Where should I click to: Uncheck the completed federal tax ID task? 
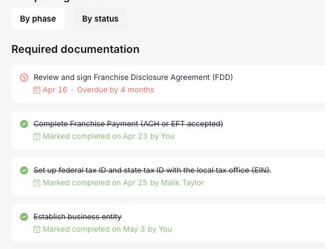(24, 171)
